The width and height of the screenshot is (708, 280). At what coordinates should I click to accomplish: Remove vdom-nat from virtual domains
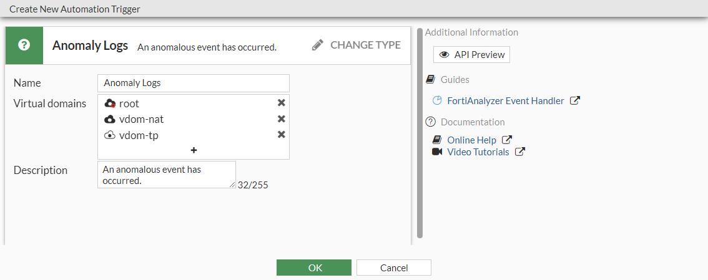(281, 119)
